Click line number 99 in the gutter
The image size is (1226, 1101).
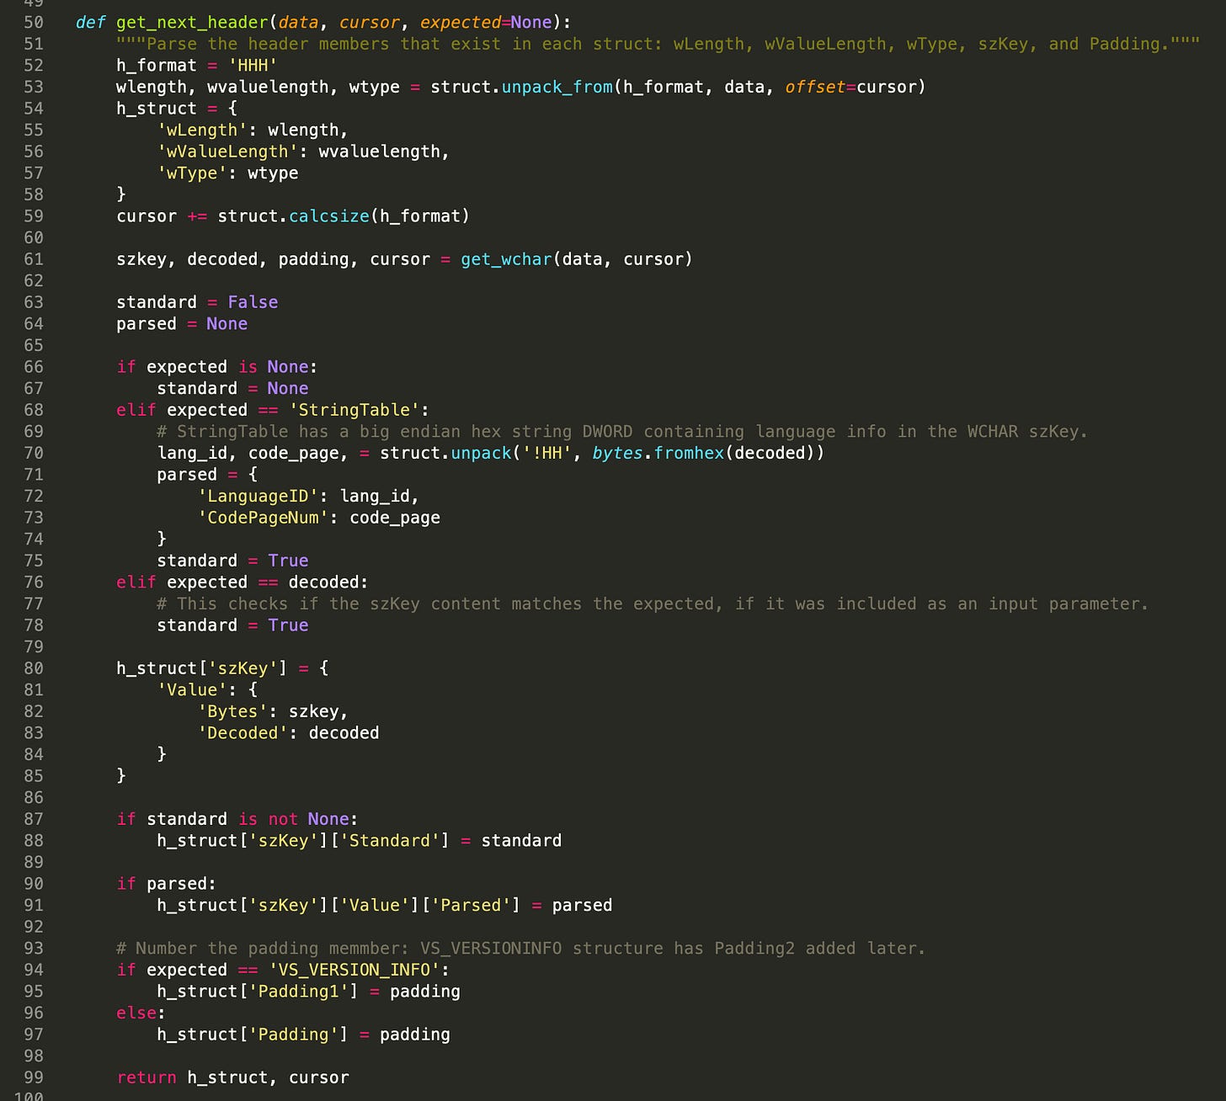click(x=33, y=1077)
